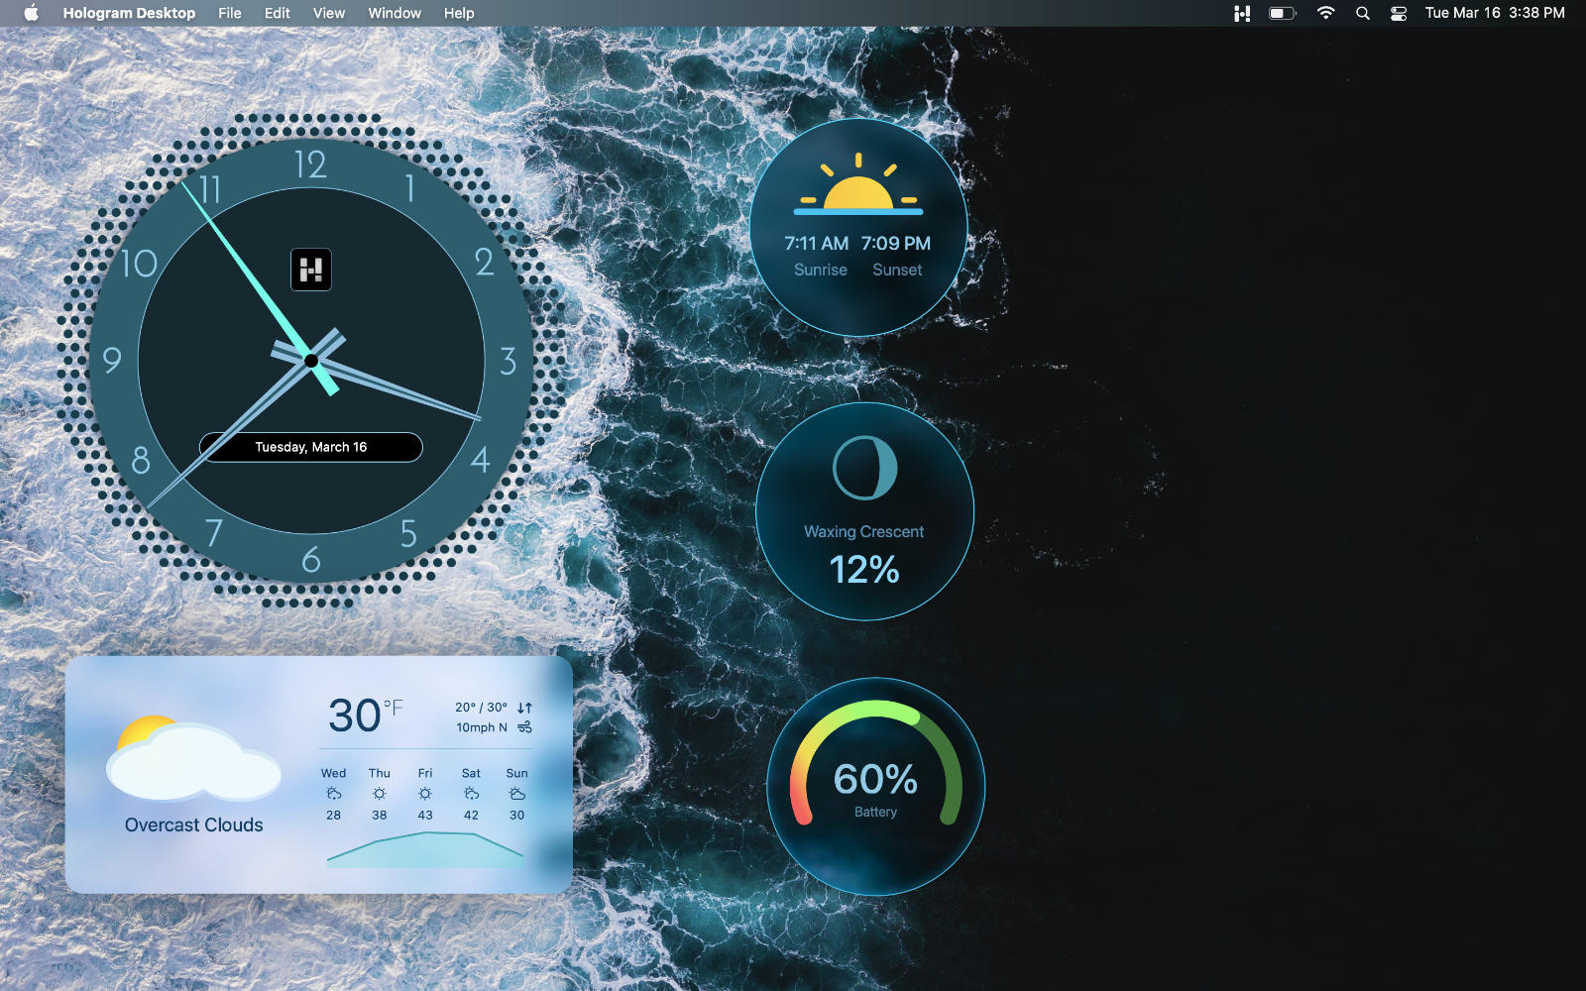Screen dimensions: 1586x991
Task: Click the Overcast Clouds label
Action: click(194, 825)
